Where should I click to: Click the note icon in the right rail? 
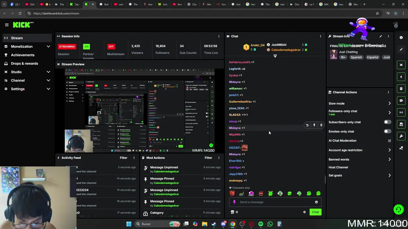tap(401, 88)
